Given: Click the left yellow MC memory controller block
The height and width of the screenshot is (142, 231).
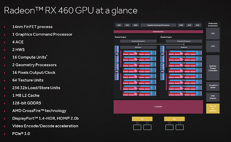Looking at the screenshot, I should pyautogui.click(x=142, y=119).
